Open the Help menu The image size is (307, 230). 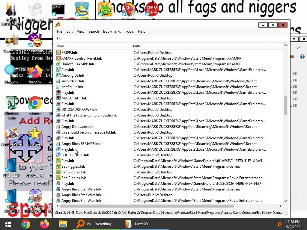tap(142, 31)
